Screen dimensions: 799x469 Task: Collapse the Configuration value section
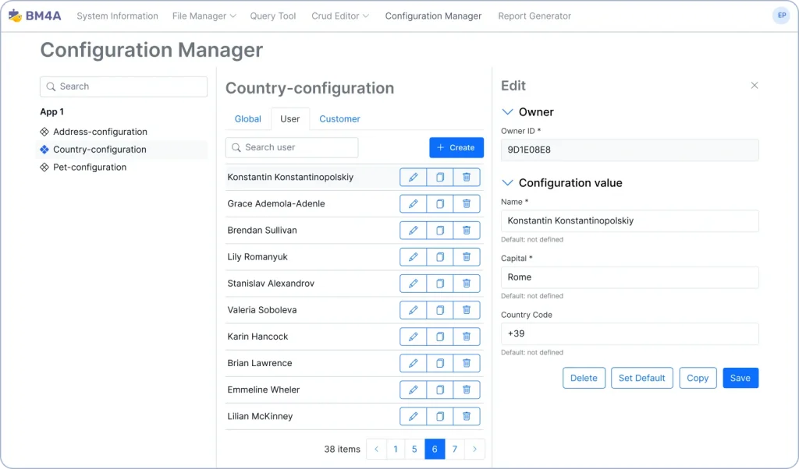(x=507, y=182)
